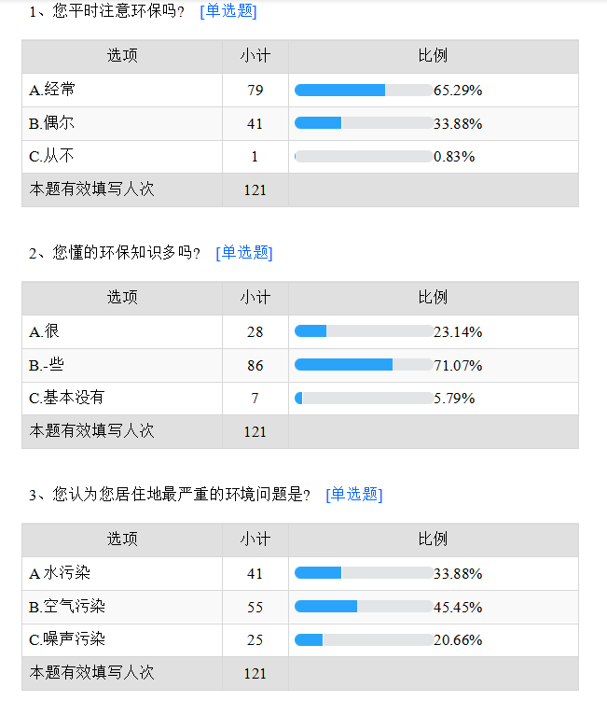Image resolution: width=607 pixels, height=701 pixels.
Task: Select the C.从不 option cell
Action: pos(122,157)
